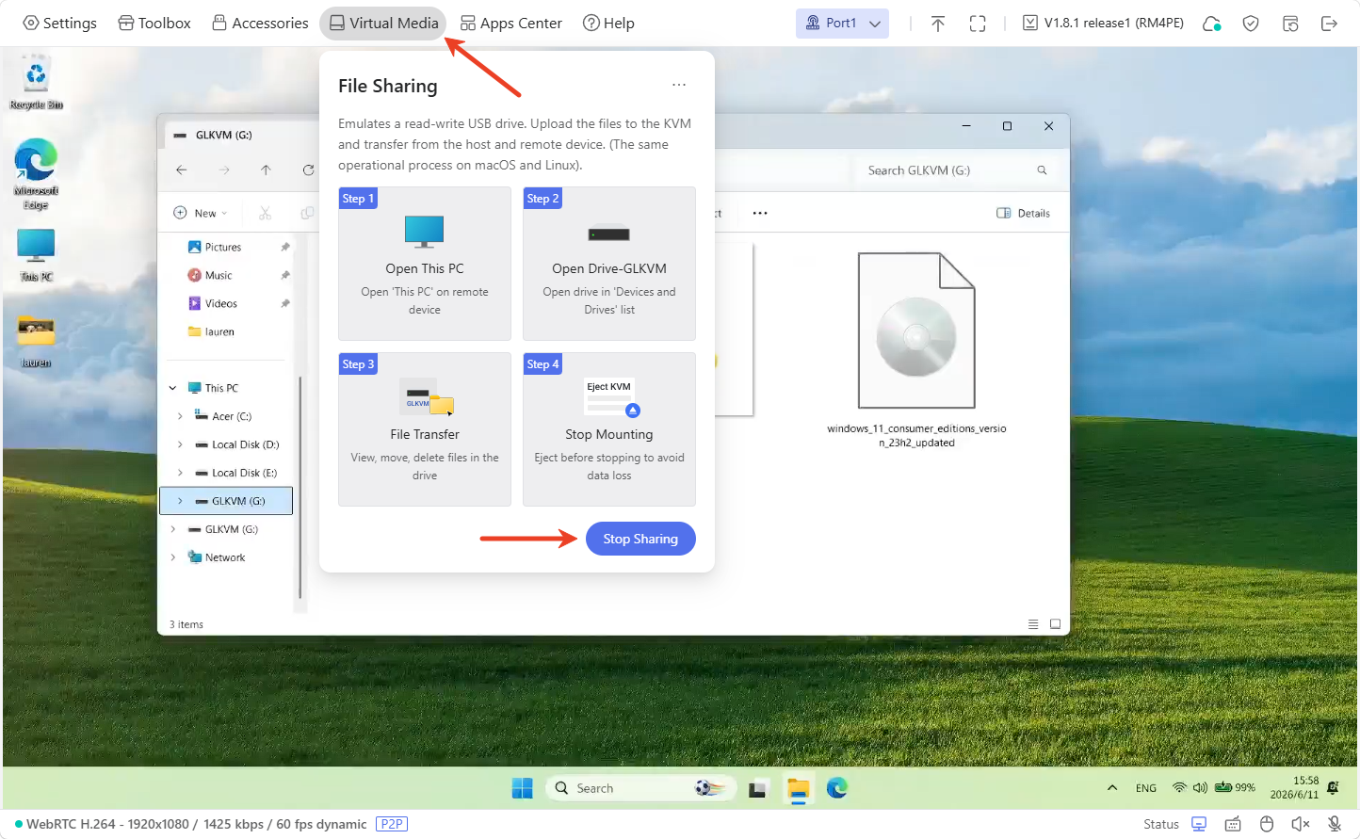Open the Recycle Bin desktop icon
Viewport: 1360px width, 839px height.
coord(36,83)
